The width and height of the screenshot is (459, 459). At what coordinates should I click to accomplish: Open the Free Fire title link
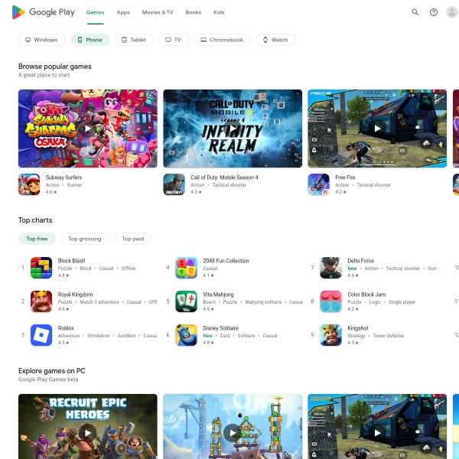pyautogui.click(x=345, y=177)
